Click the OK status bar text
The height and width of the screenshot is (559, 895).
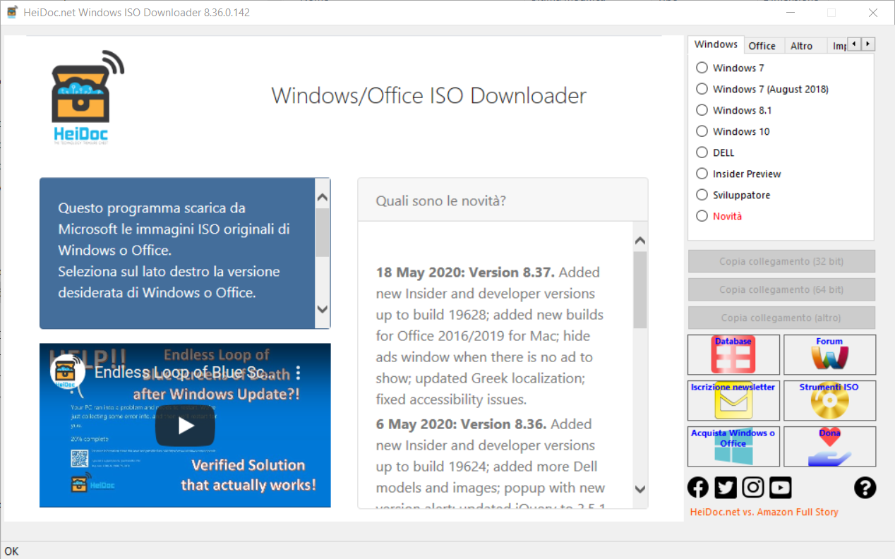click(12, 551)
